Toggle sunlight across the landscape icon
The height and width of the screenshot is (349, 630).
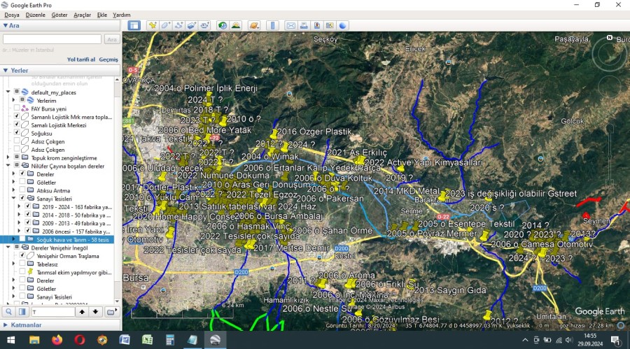(x=236, y=26)
